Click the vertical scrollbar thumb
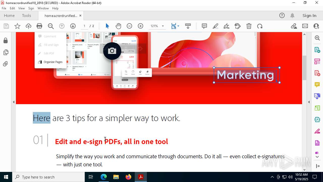The width and height of the screenshot is (323, 182). click(304, 68)
